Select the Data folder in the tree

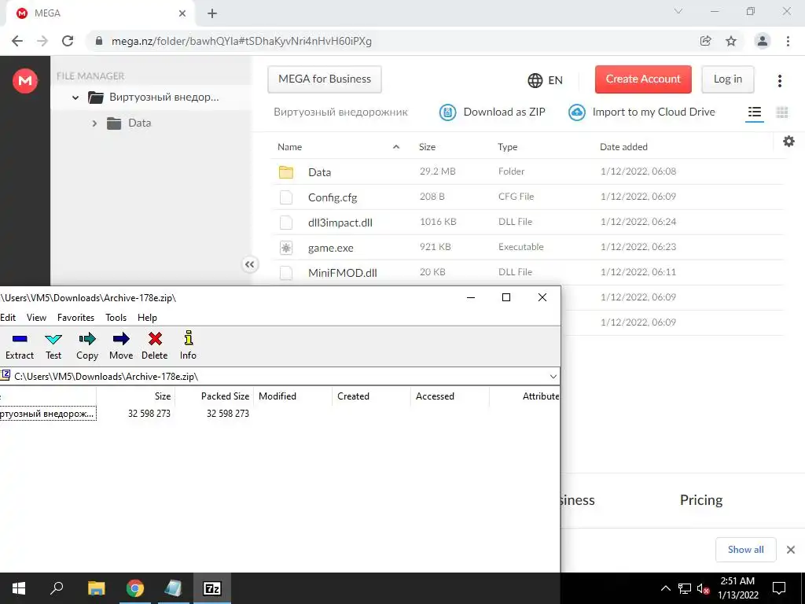(x=139, y=123)
